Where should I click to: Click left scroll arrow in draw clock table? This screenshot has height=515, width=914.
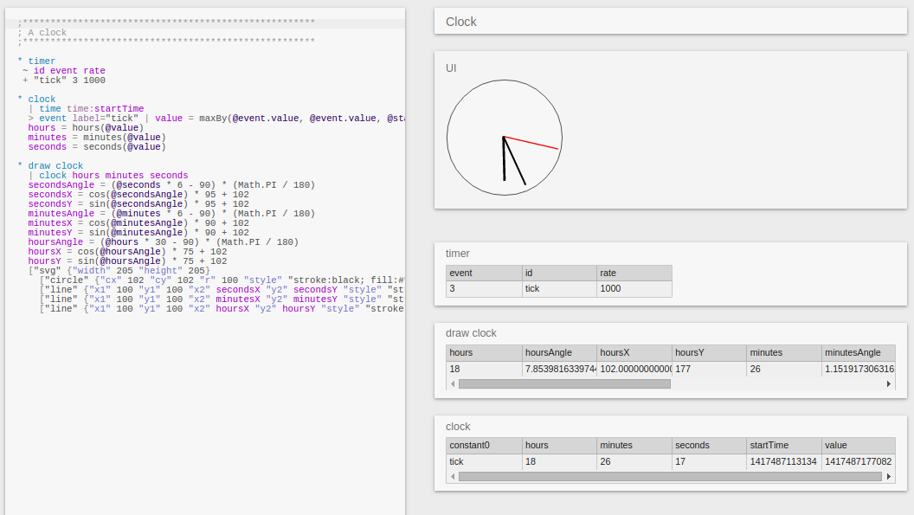pos(453,383)
